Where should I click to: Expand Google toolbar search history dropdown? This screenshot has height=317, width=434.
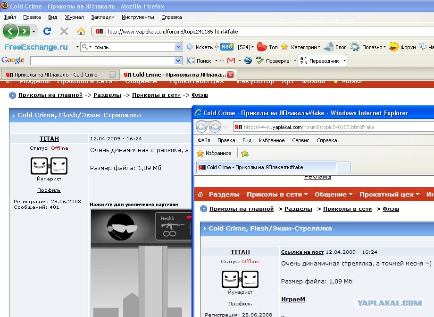(x=178, y=60)
